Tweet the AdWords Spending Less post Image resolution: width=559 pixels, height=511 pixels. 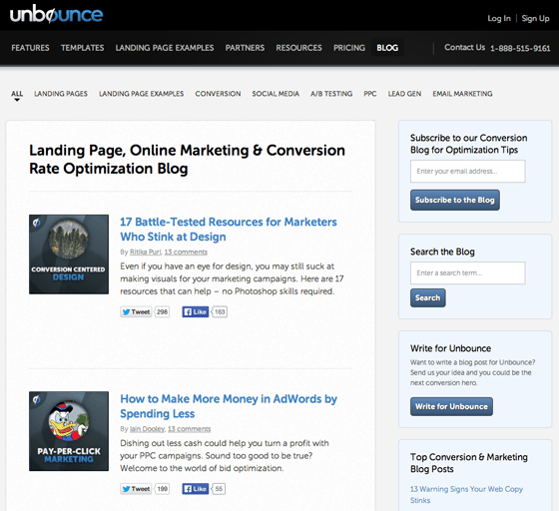136,489
